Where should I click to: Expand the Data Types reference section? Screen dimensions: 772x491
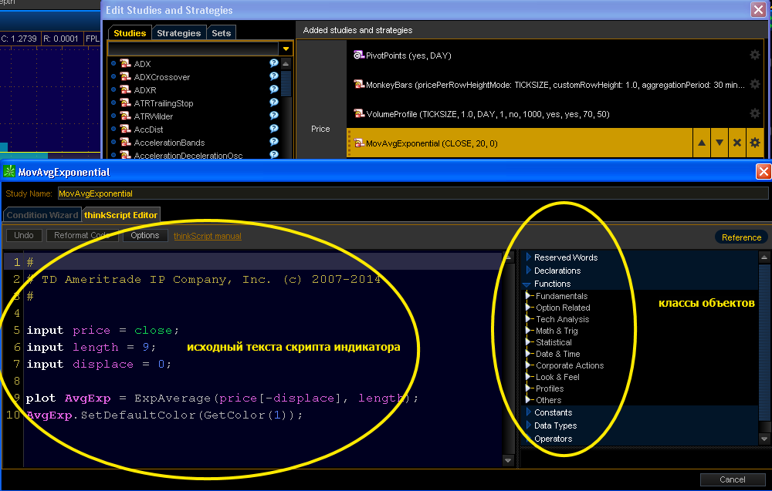tap(528, 425)
